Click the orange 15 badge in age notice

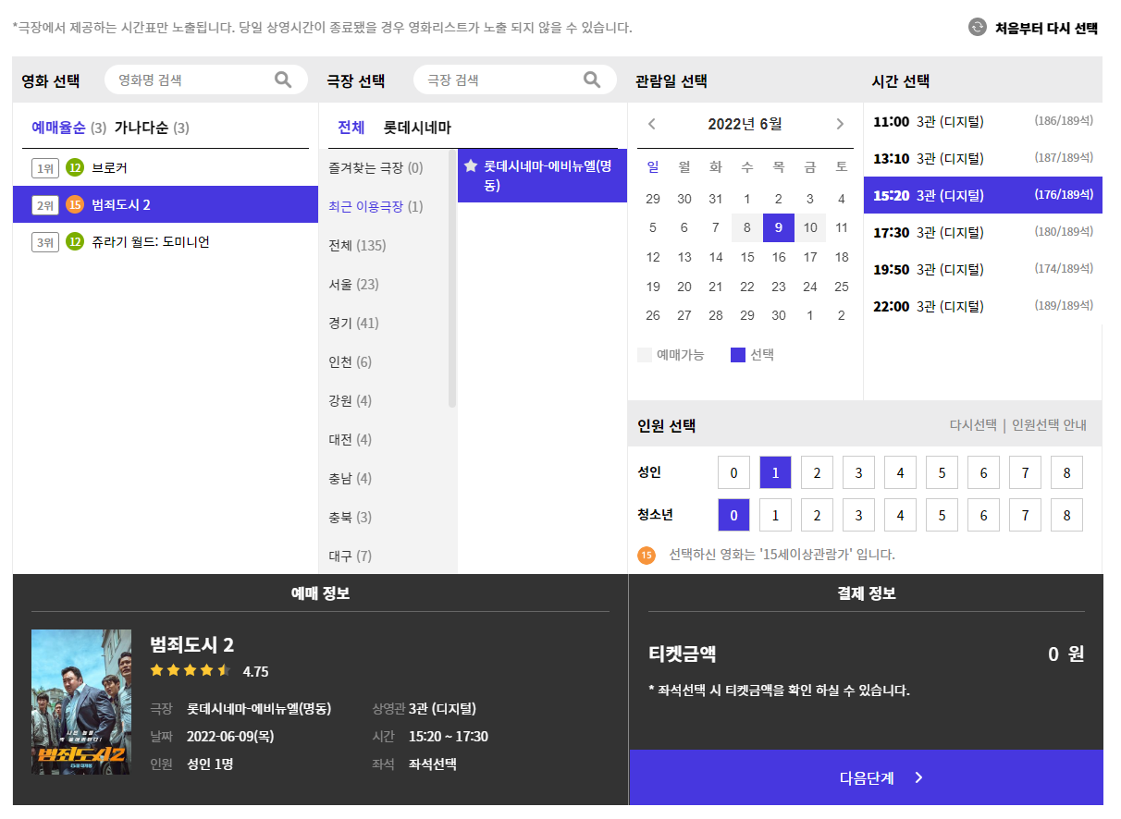(647, 556)
